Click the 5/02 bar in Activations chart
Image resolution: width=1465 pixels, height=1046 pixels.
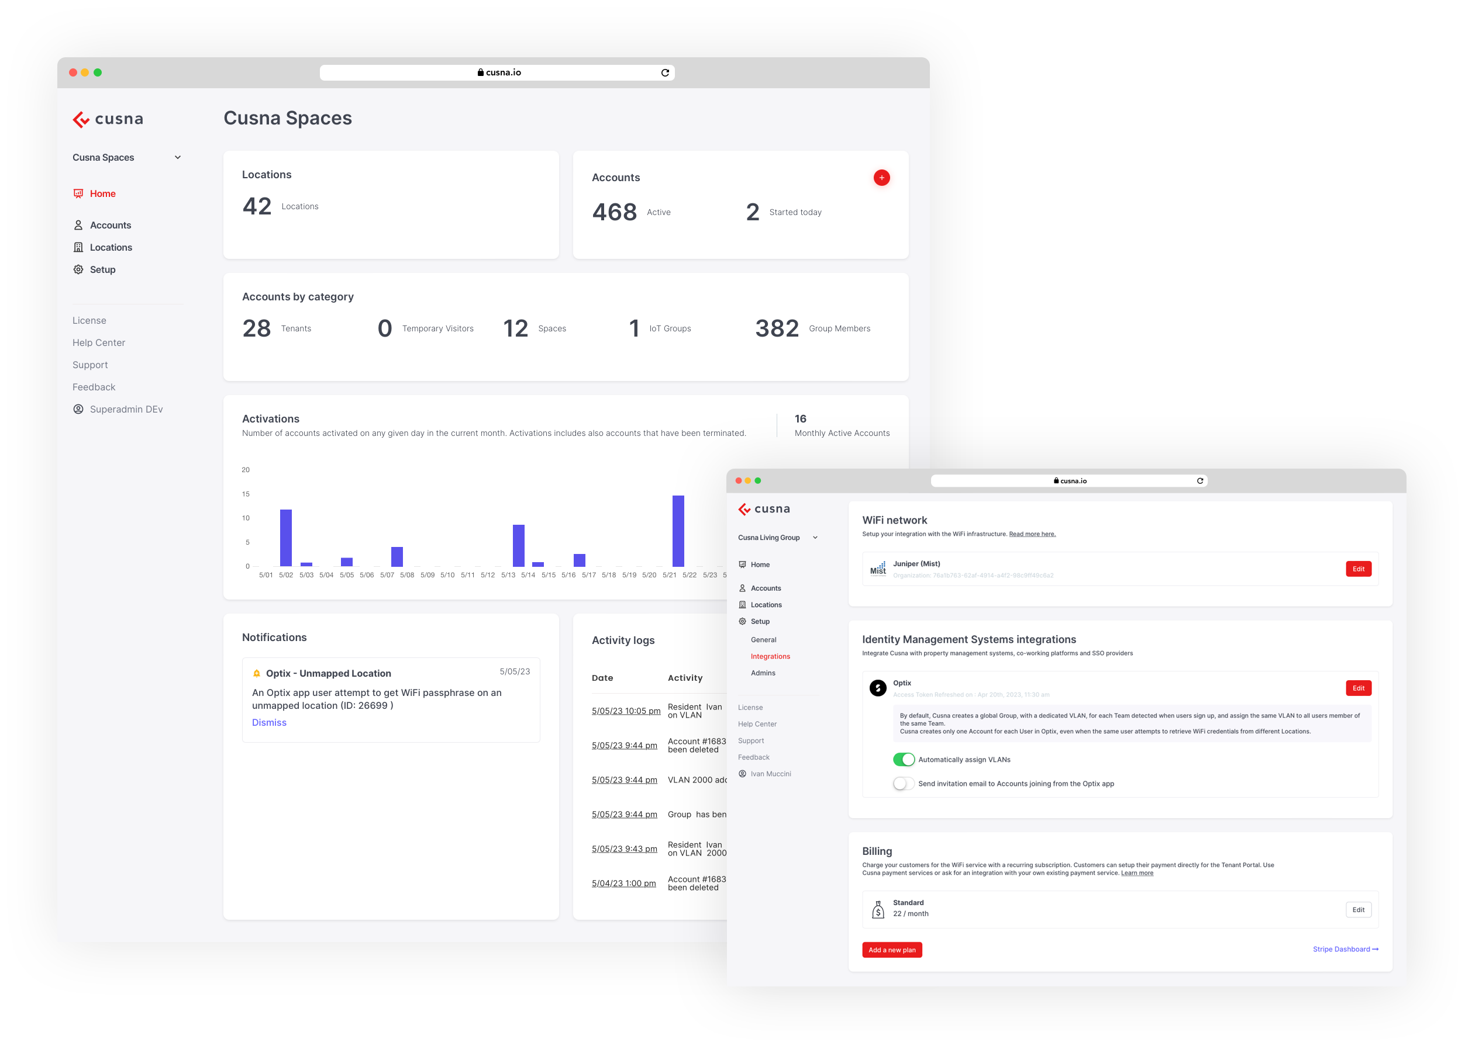pyautogui.click(x=285, y=538)
